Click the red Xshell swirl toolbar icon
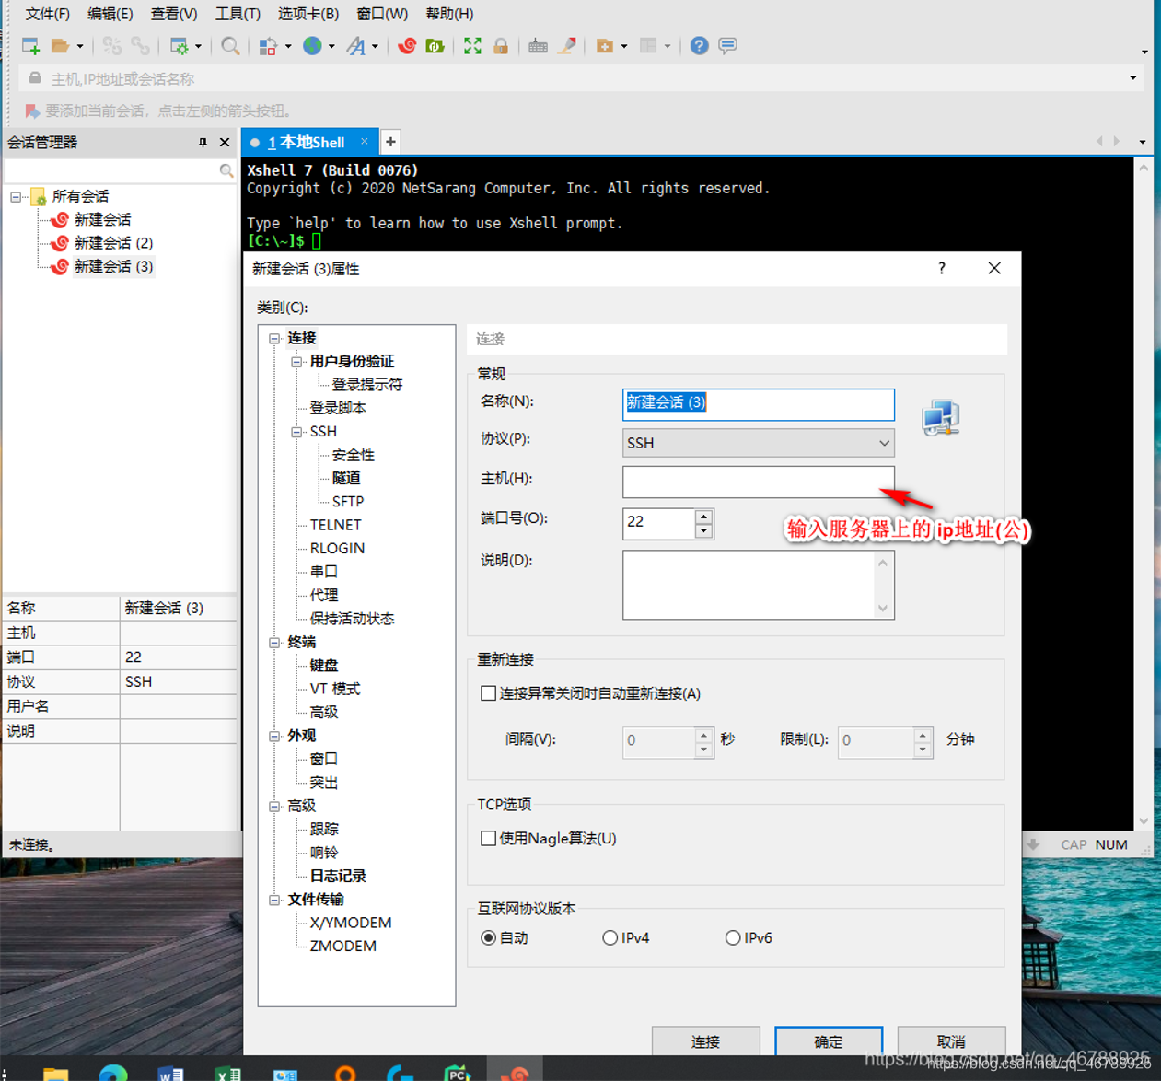Image resolution: width=1161 pixels, height=1081 pixels. click(x=406, y=46)
